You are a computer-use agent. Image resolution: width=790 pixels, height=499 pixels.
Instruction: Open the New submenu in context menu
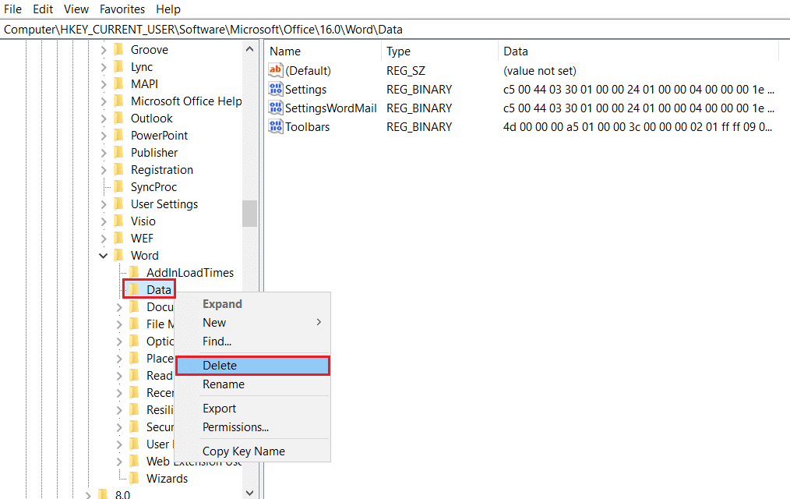(x=253, y=323)
